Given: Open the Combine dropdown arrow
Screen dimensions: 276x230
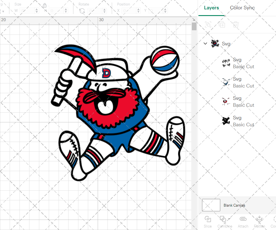Looking at the screenshot, I should pyautogui.click(x=229, y=219).
